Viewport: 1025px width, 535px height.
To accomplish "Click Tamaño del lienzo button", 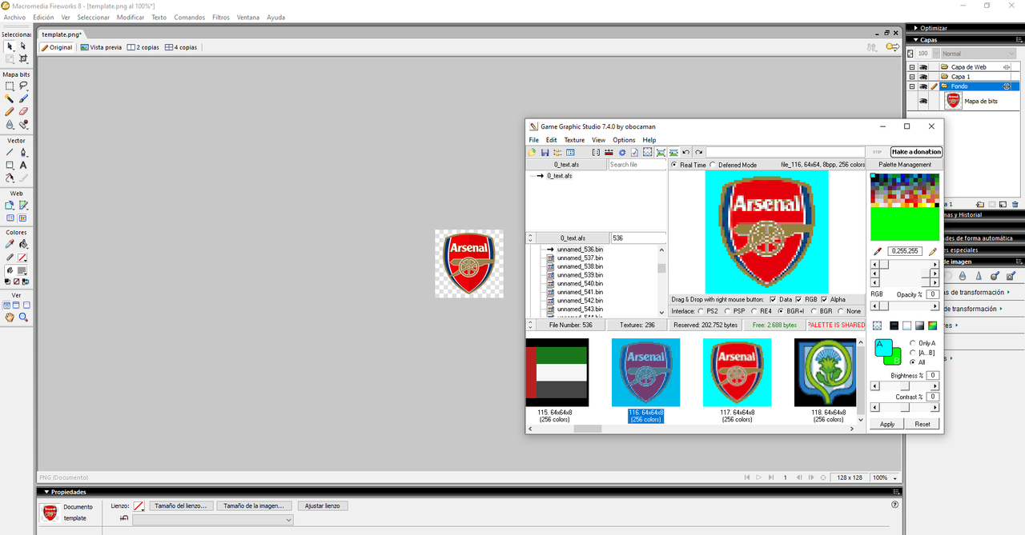I will pos(183,506).
